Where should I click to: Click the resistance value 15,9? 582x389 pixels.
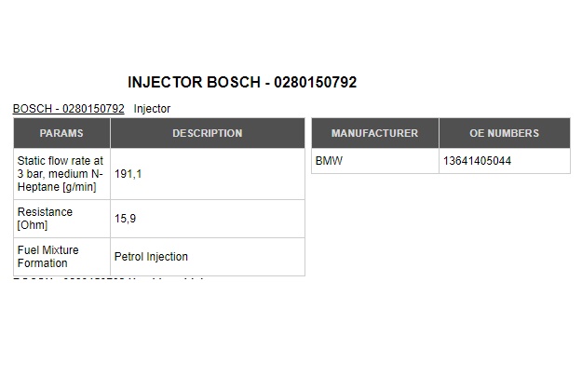click(x=125, y=219)
